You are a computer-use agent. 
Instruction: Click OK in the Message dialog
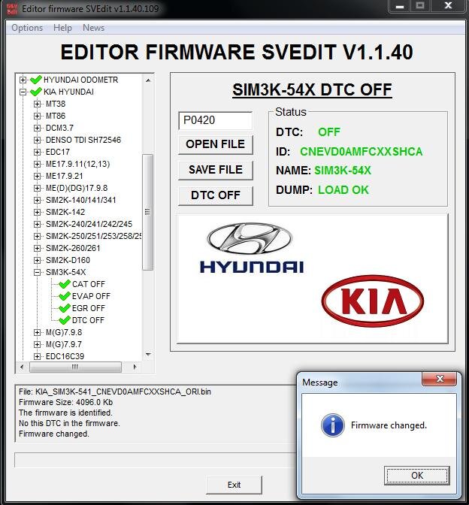tap(417, 476)
